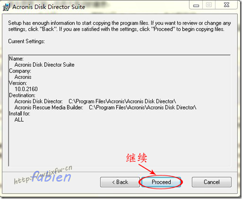Viewport: 242px width, 199px height.
Task: Click the Proceed button to begin copying
Action: [x=161, y=182]
